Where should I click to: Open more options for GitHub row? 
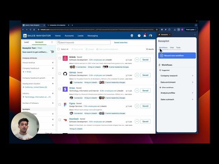137,75
